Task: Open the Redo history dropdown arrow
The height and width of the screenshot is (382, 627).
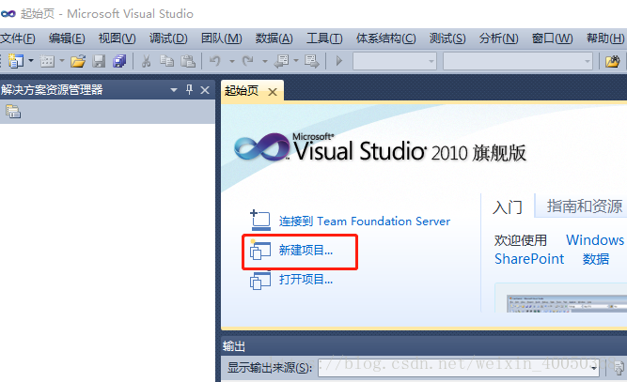Action: coord(265,61)
